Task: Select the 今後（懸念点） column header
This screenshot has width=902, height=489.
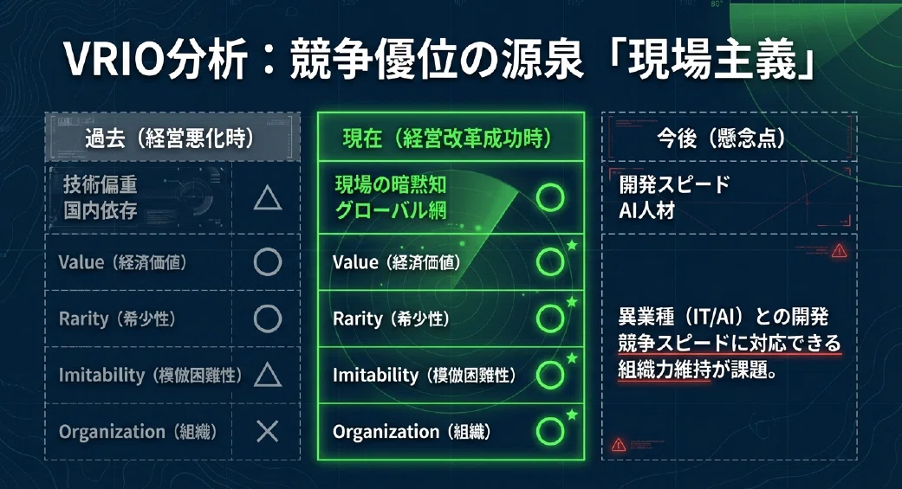Action: tap(730, 138)
